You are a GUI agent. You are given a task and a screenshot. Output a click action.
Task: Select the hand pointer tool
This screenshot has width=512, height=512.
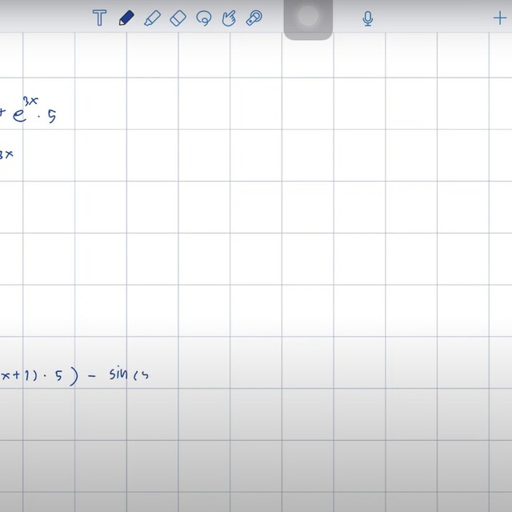[x=230, y=18]
